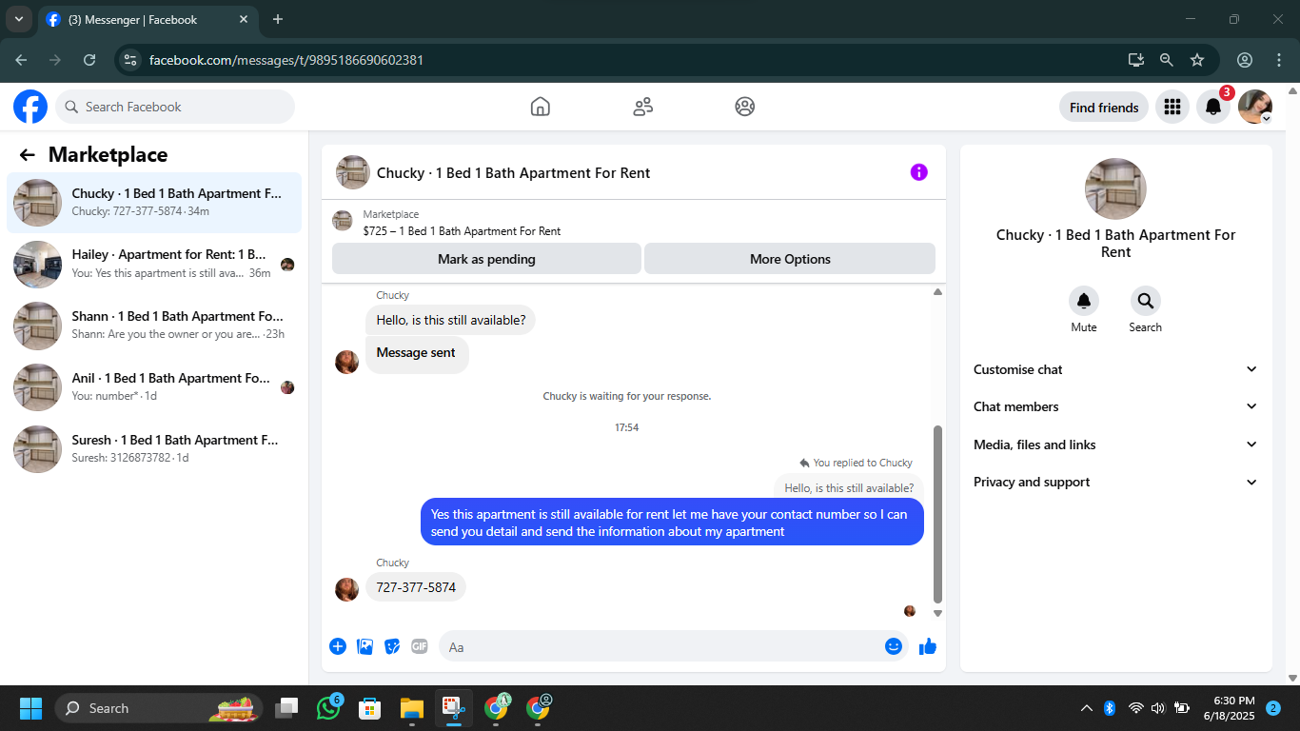Open the Facebook menu grid icon
Viewport: 1300px width, 731px height.
tap(1172, 108)
